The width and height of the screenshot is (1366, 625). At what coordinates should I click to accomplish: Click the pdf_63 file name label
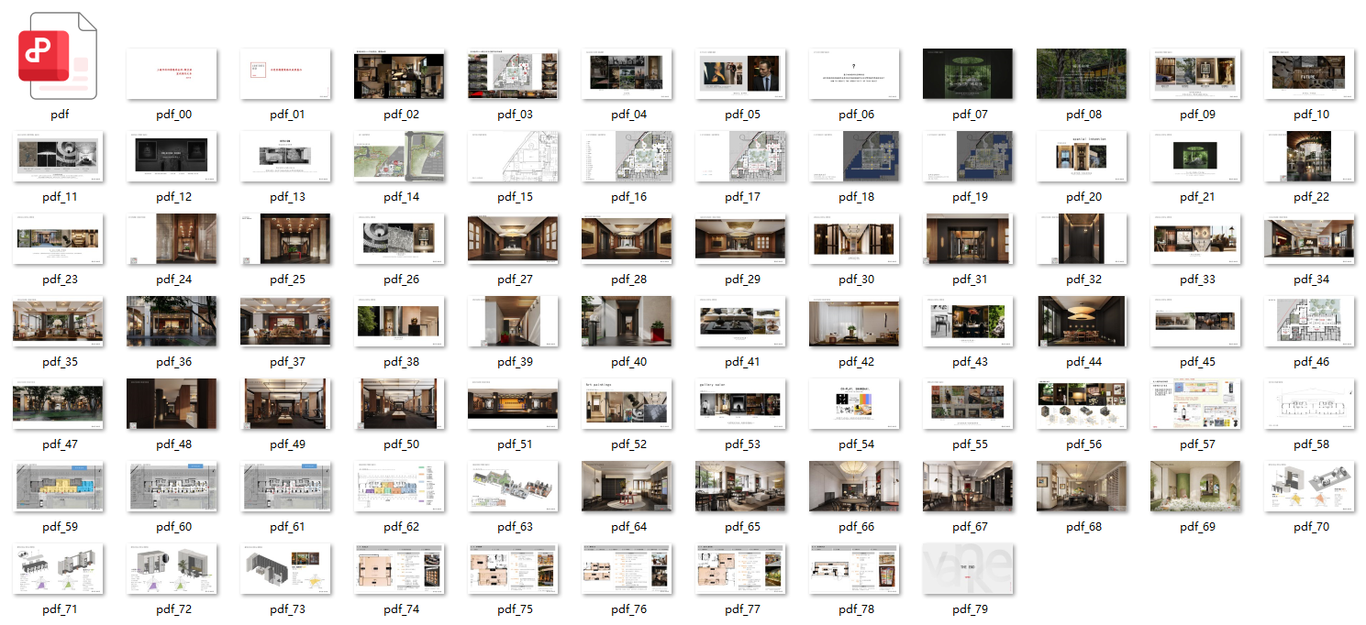coord(513,527)
